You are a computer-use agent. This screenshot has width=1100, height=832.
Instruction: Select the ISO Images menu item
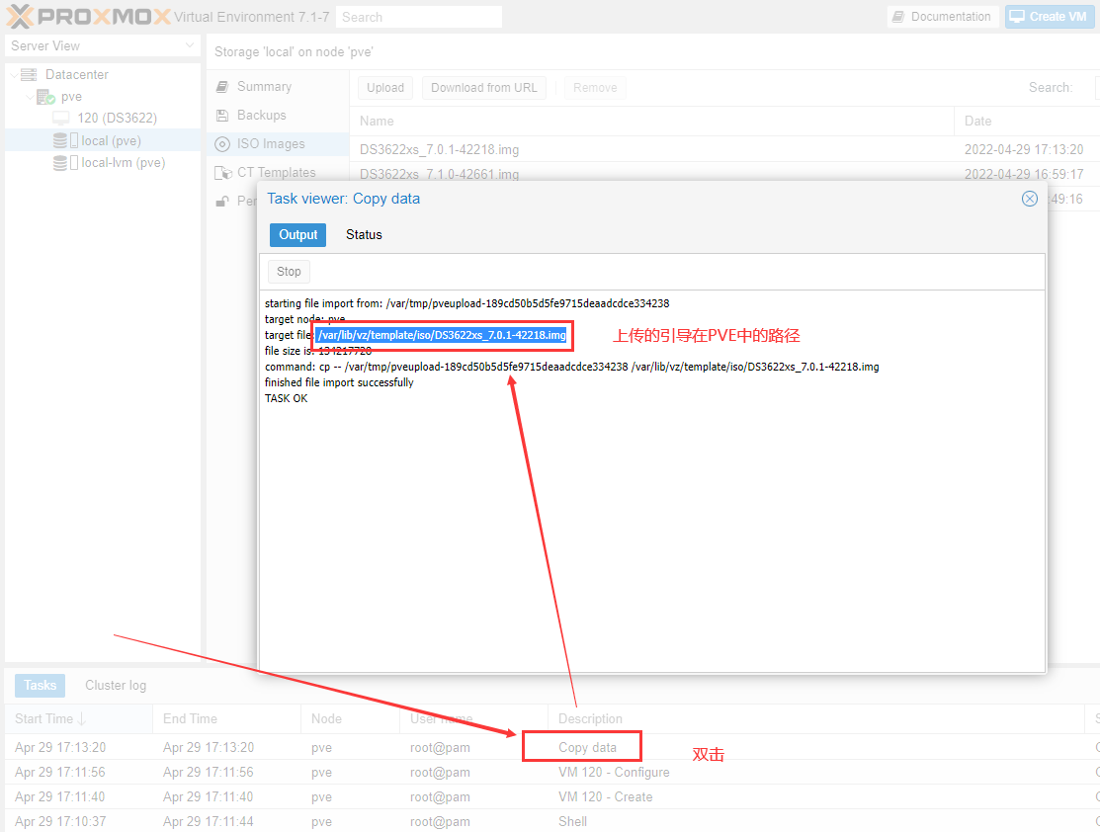[x=279, y=144]
